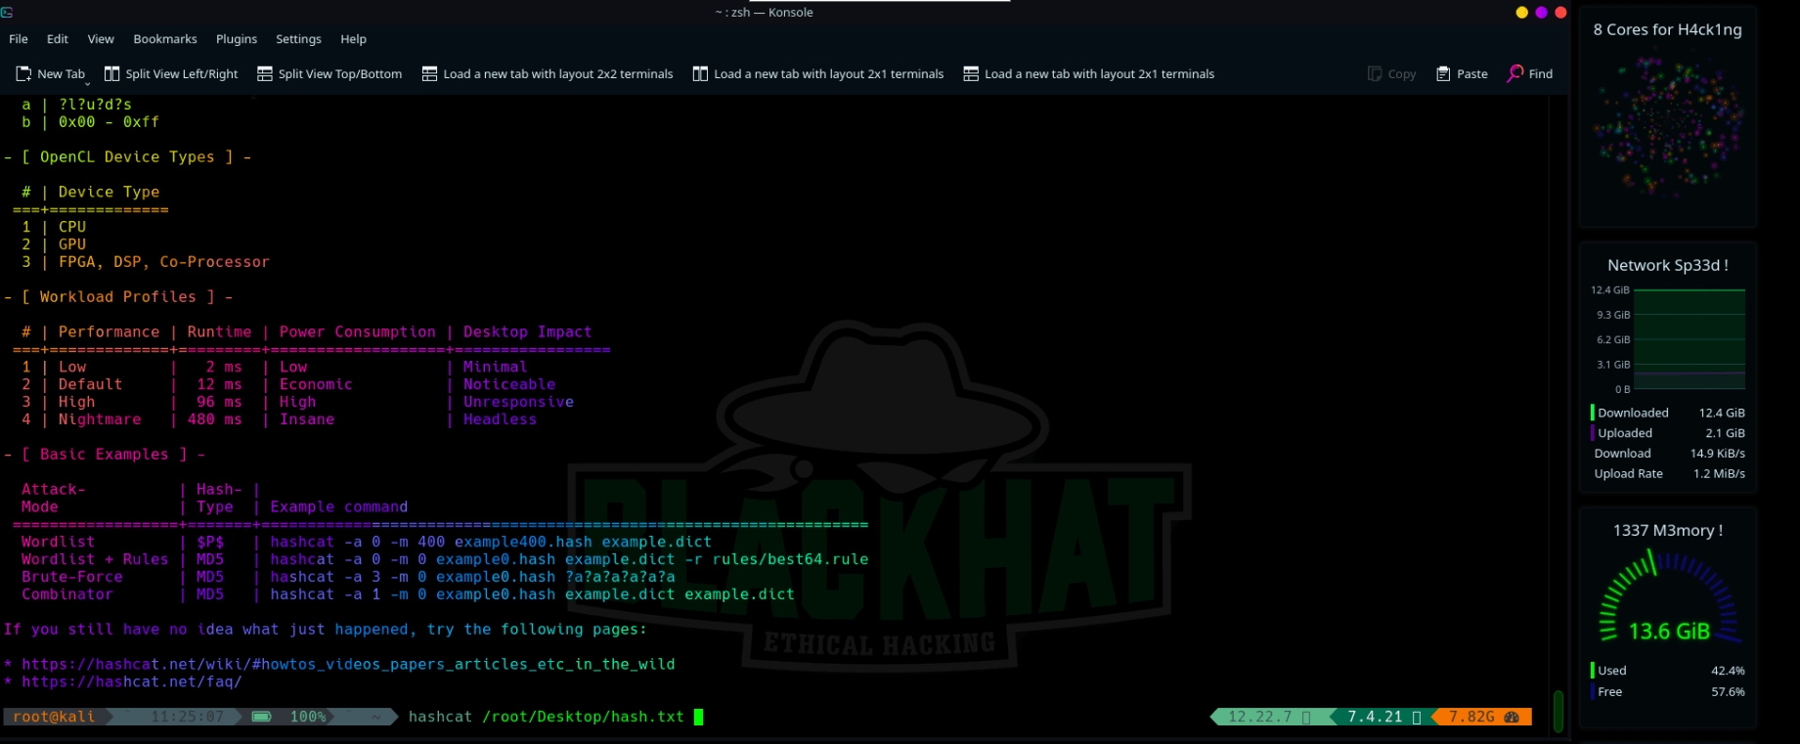This screenshot has width=1800, height=744.
Task: Click the Used 42.4% memory entry
Action: pyautogui.click(x=1668, y=671)
